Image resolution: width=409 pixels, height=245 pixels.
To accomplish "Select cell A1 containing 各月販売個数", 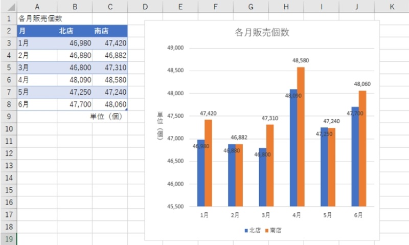I will [x=37, y=18].
